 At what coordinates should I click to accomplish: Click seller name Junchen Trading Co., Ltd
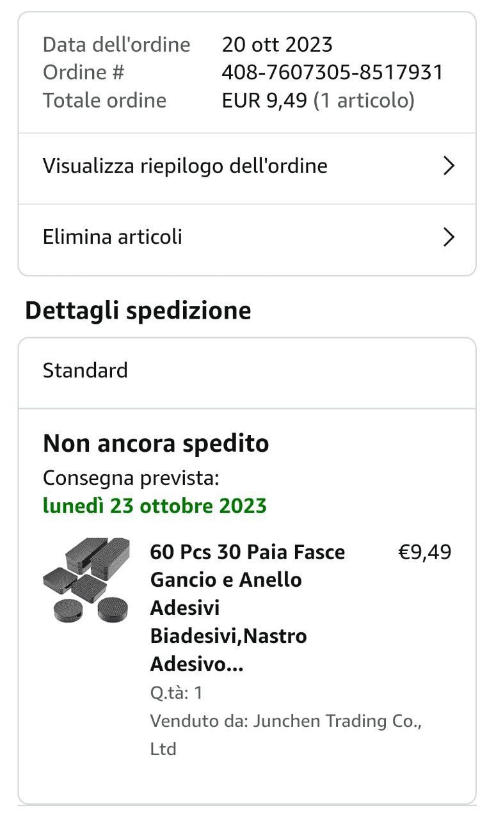coord(286,735)
